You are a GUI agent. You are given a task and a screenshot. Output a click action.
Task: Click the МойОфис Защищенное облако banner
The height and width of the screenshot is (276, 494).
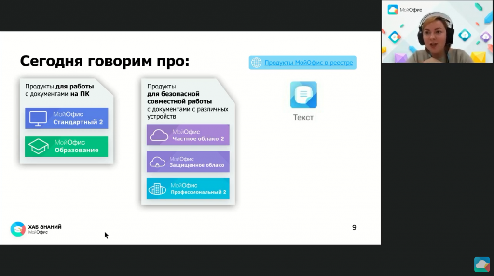click(188, 162)
